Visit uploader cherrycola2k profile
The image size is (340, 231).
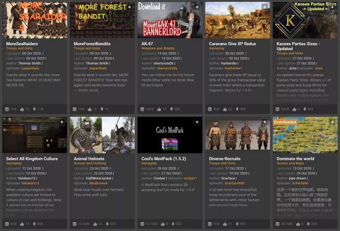167,68
